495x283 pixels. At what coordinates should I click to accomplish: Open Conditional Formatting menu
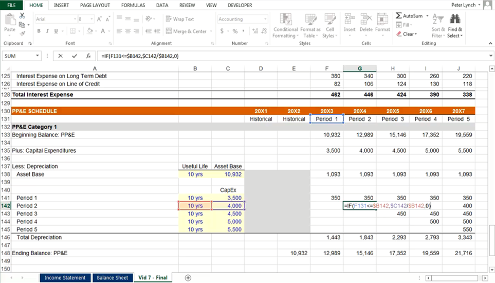pos(285,26)
